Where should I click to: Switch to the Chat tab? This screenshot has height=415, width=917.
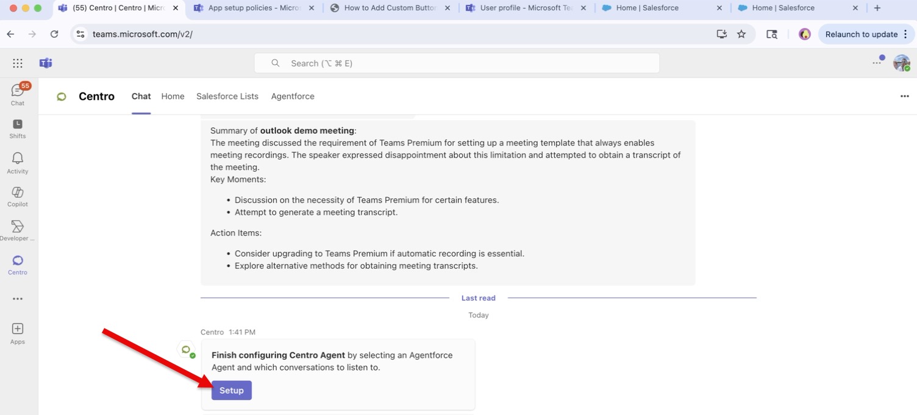tap(141, 96)
